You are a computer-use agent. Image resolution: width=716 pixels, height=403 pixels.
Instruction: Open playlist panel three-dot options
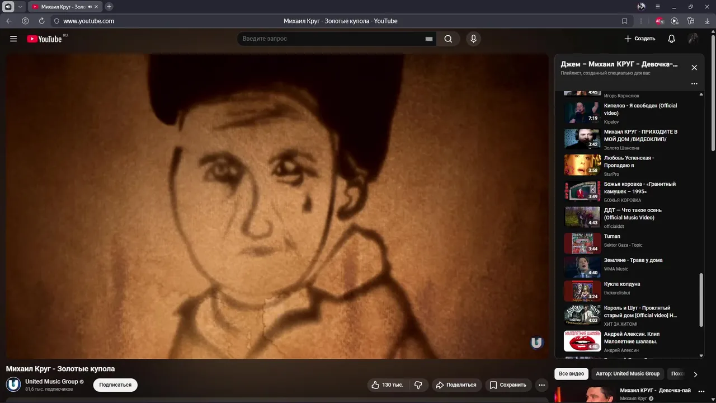click(694, 83)
